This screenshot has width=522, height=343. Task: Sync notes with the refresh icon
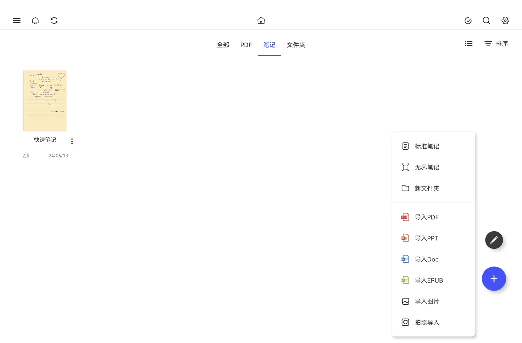click(x=54, y=20)
